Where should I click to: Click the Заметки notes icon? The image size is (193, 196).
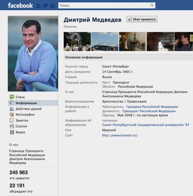12,120
